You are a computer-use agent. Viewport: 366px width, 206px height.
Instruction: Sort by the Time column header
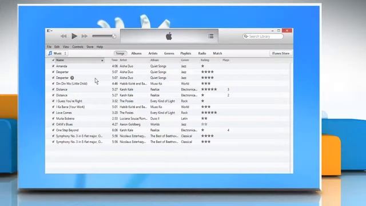[x=114, y=60]
